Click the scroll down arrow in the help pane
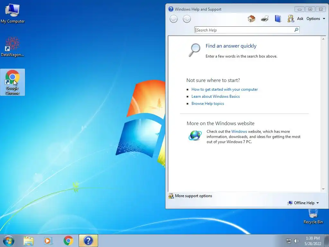329x247 pixels. coord(323,189)
